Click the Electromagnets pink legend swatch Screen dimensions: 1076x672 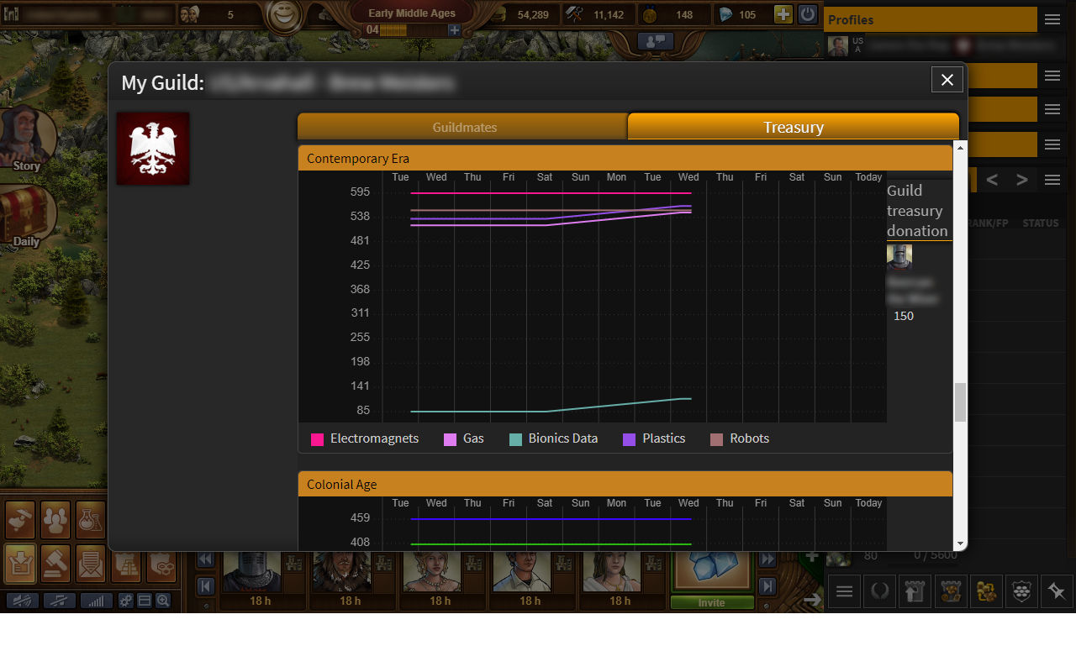click(x=318, y=439)
